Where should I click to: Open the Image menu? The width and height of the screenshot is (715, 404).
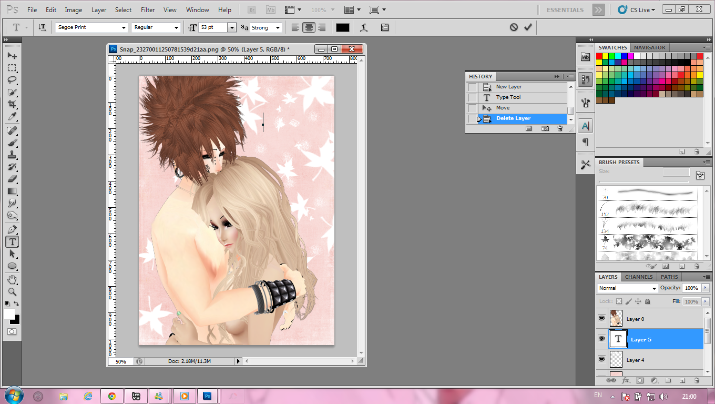coord(73,10)
